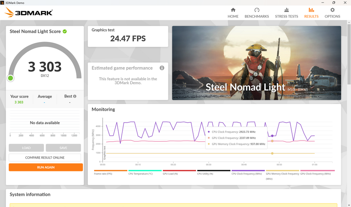Screen dimensions: 351x207
Task: Click the green validation checkmark beside score title
Action: [65, 31]
